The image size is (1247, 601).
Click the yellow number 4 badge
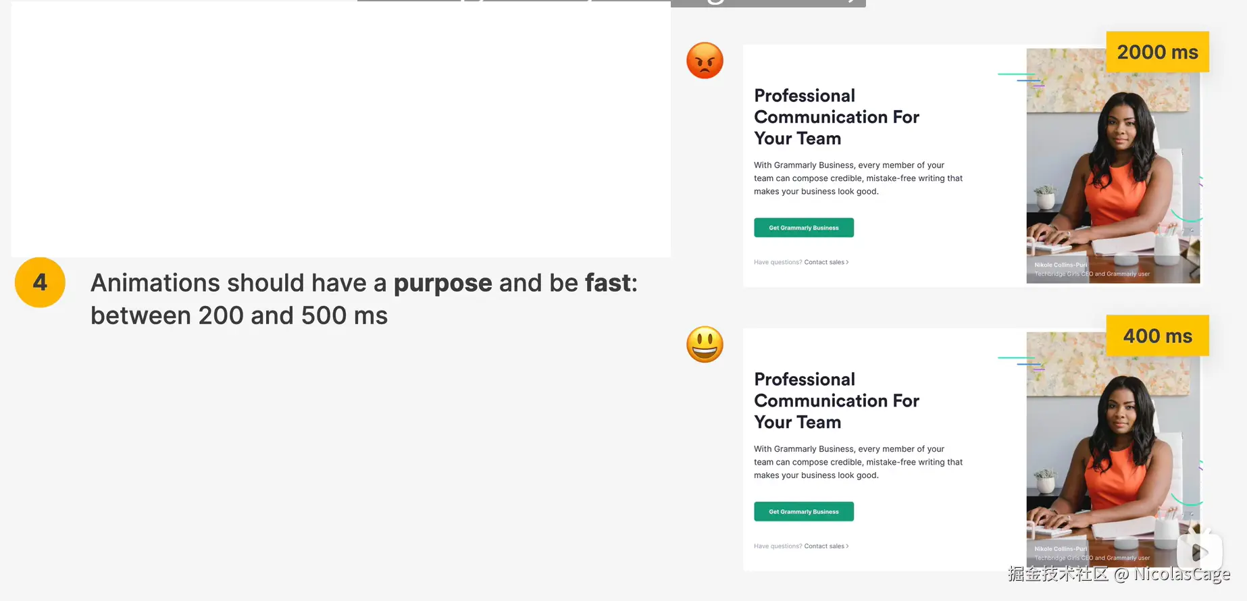[x=40, y=282]
